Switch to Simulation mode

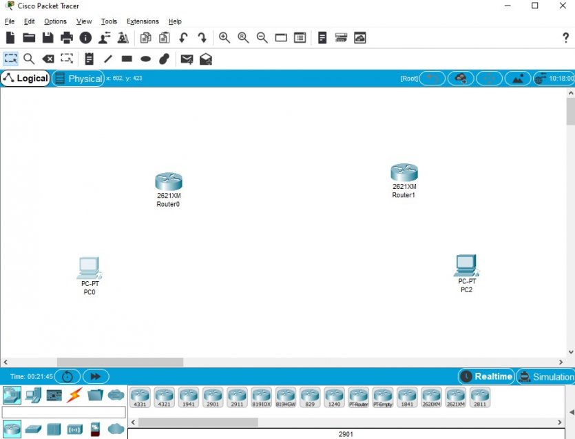coord(545,376)
